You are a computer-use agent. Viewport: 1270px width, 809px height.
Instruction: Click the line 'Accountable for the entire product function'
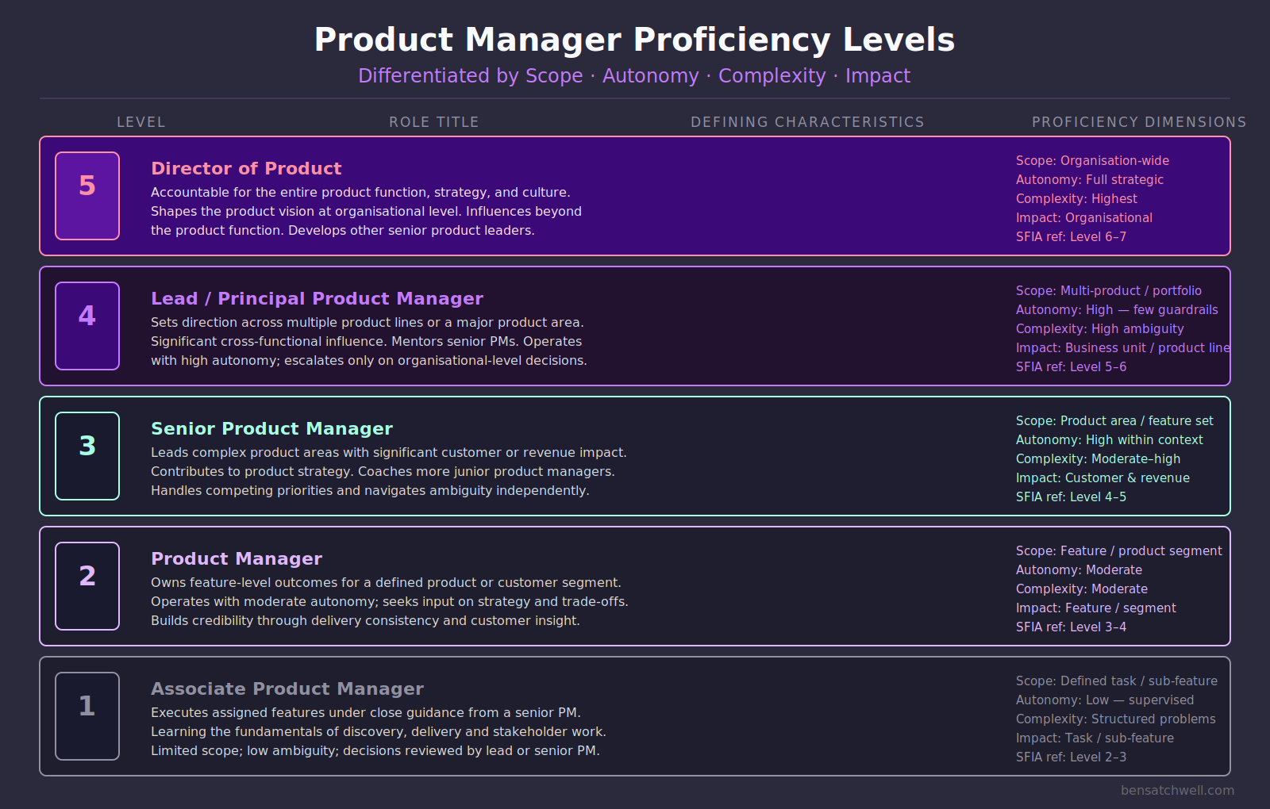pyautogui.click(x=360, y=193)
